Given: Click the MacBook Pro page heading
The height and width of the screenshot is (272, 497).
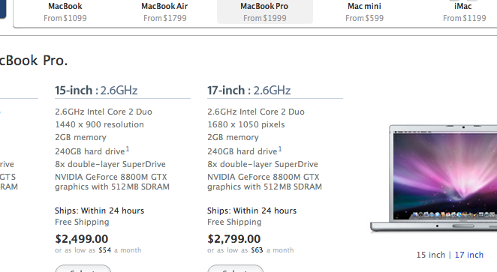Looking at the screenshot, I should (x=34, y=61).
